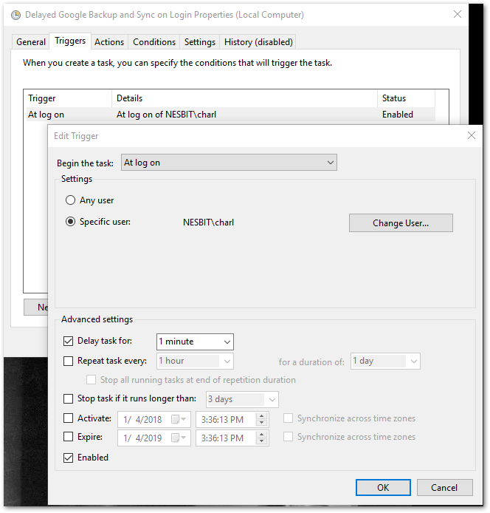Click the Activate date field 1/4/2018
This screenshot has width=490, height=513.
click(x=153, y=419)
